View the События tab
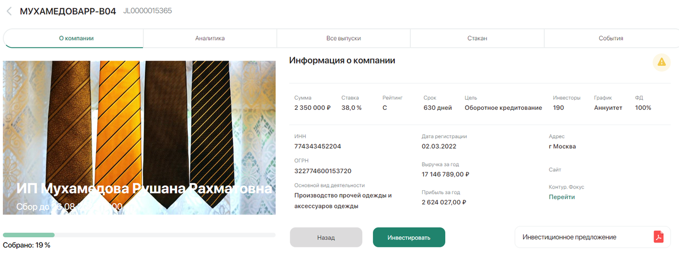 [611, 38]
